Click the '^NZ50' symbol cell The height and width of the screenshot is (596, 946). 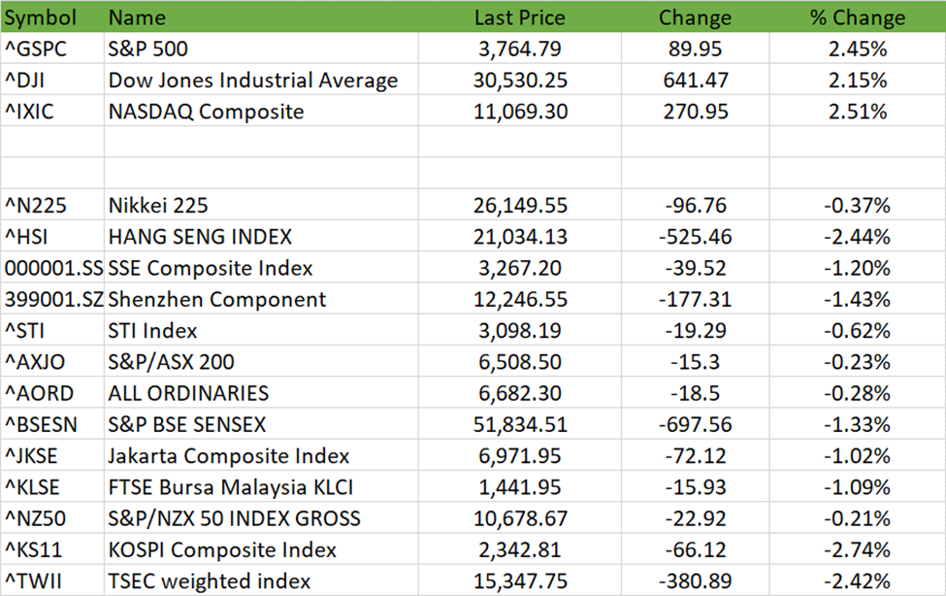pyautogui.click(x=52, y=518)
